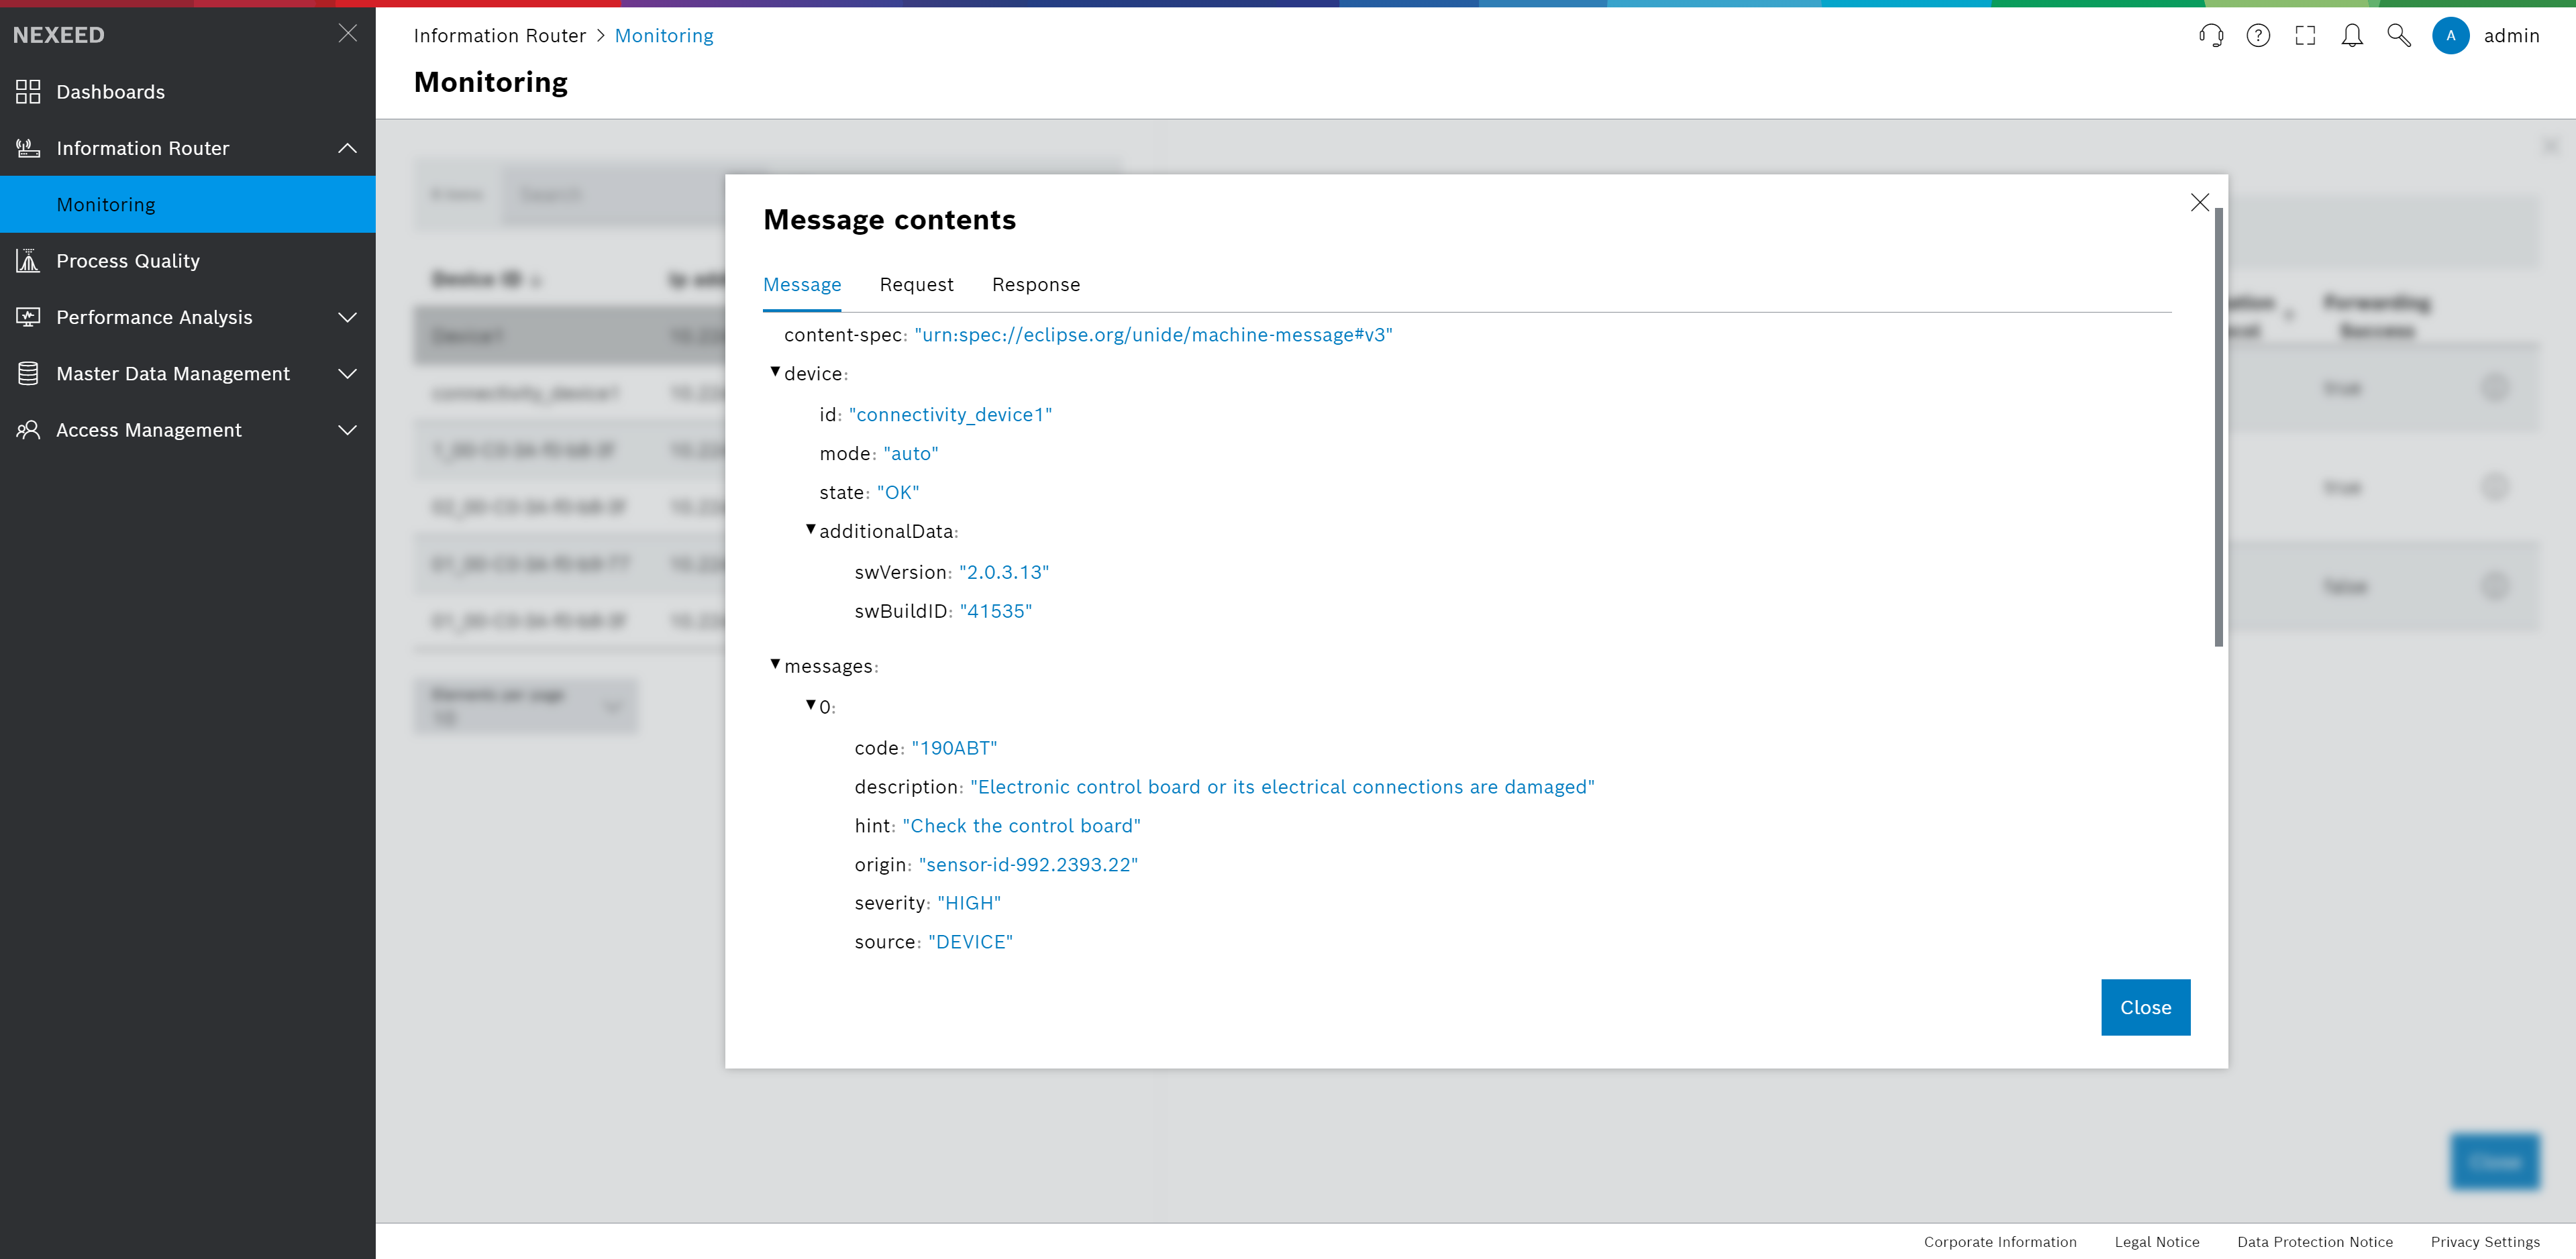Collapse the device node
The width and height of the screenshot is (2576, 1259).
[775, 372]
